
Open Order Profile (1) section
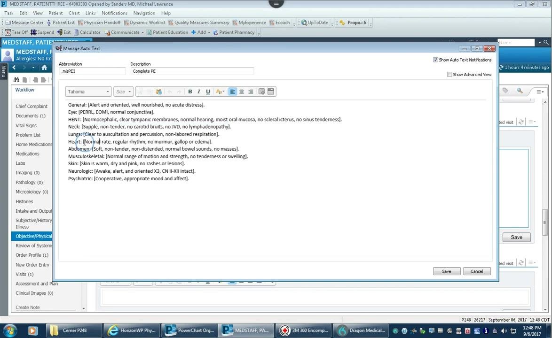(x=32, y=255)
